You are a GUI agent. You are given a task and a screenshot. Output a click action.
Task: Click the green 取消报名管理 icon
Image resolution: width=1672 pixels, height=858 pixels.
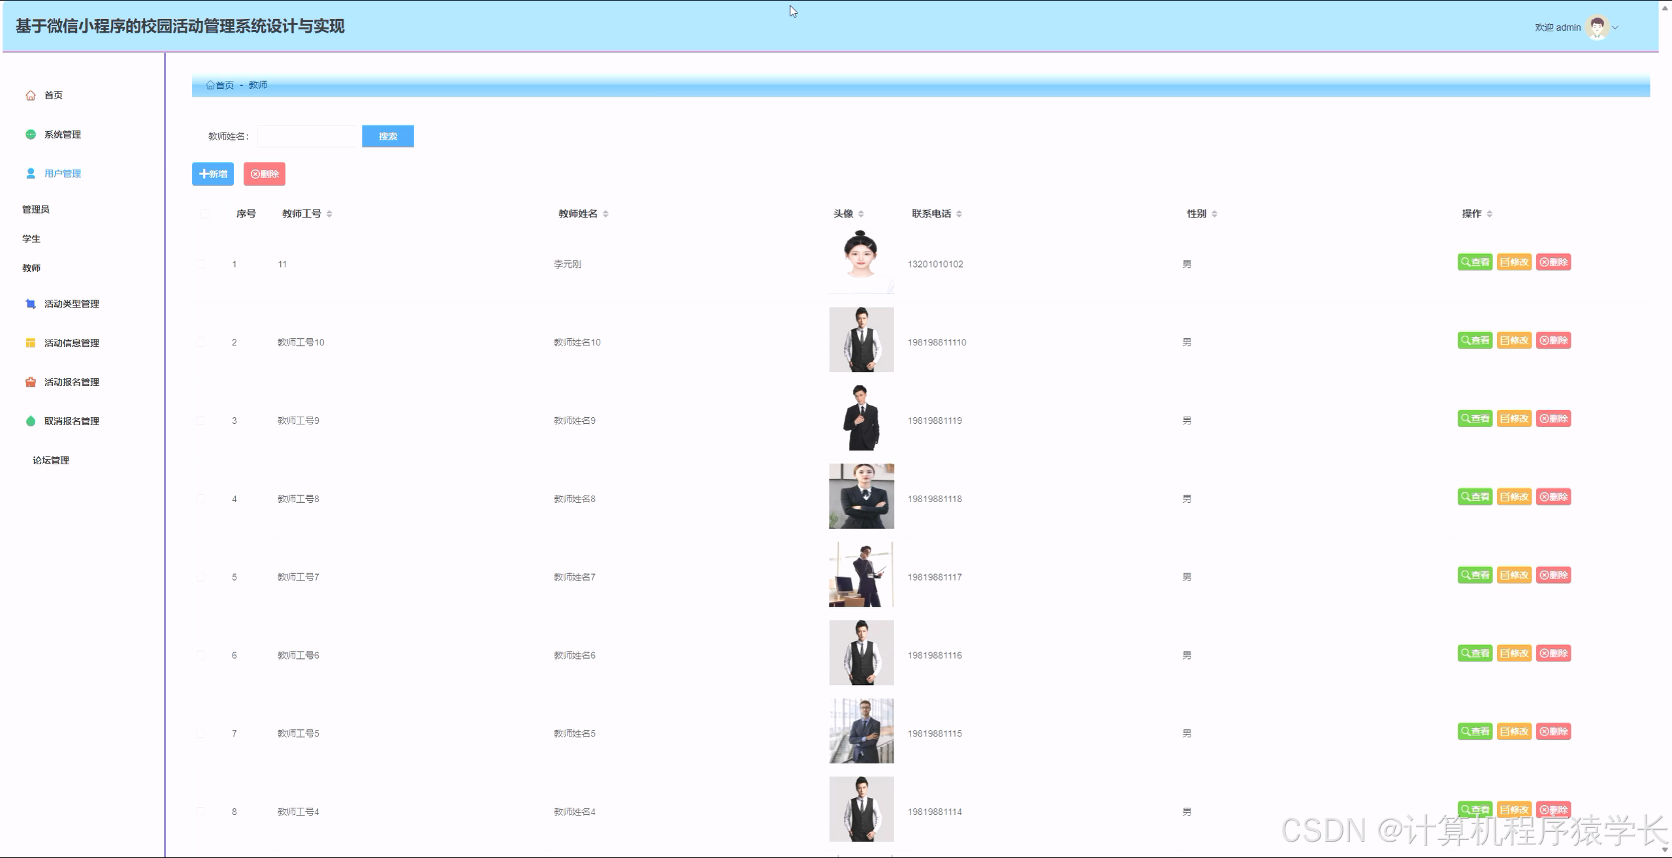(31, 422)
